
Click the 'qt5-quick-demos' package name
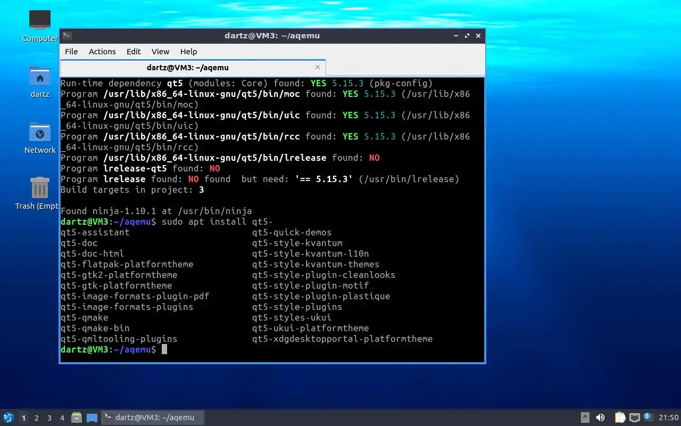pos(292,232)
